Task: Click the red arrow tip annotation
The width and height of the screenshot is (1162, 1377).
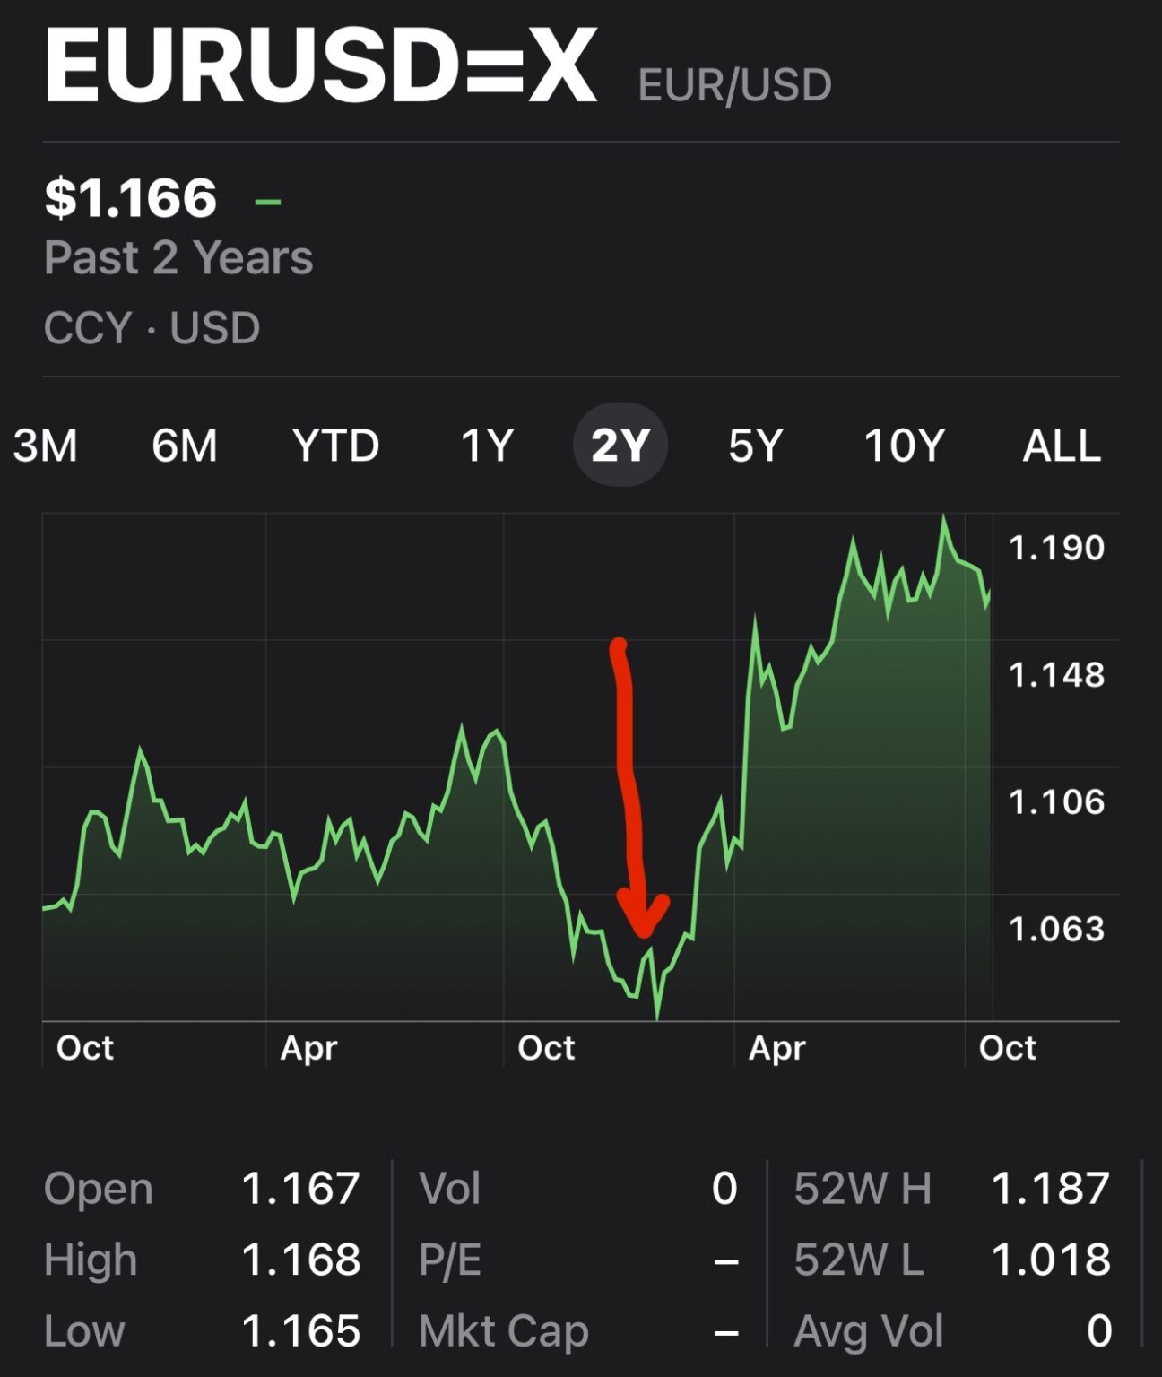Action: [x=643, y=929]
